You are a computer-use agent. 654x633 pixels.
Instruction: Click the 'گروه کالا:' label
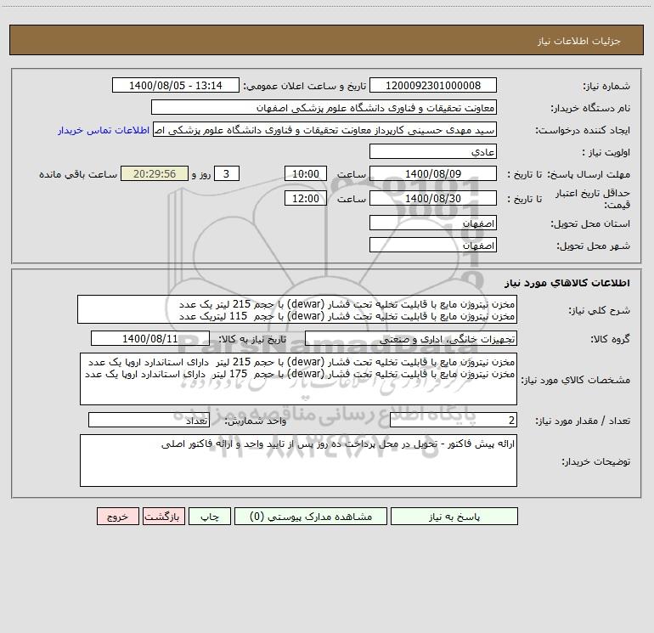[610, 339]
